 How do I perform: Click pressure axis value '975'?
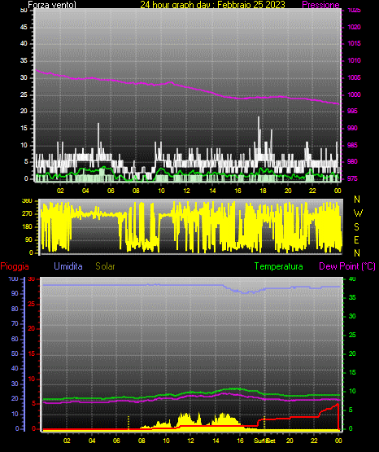coord(352,178)
